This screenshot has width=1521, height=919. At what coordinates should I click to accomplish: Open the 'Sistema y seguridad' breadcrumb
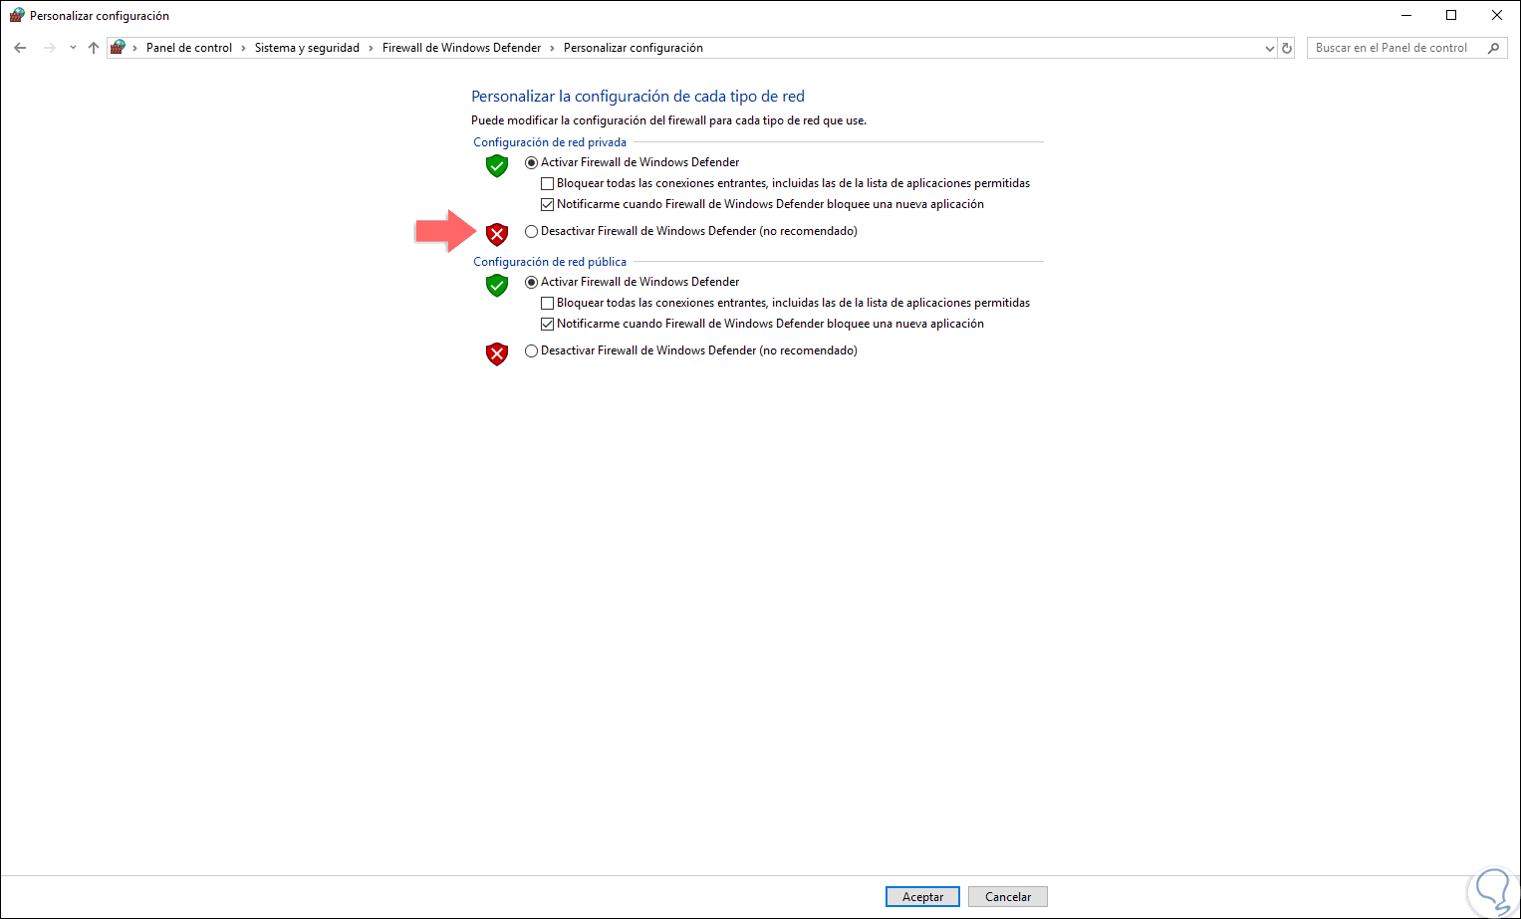point(307,48)
